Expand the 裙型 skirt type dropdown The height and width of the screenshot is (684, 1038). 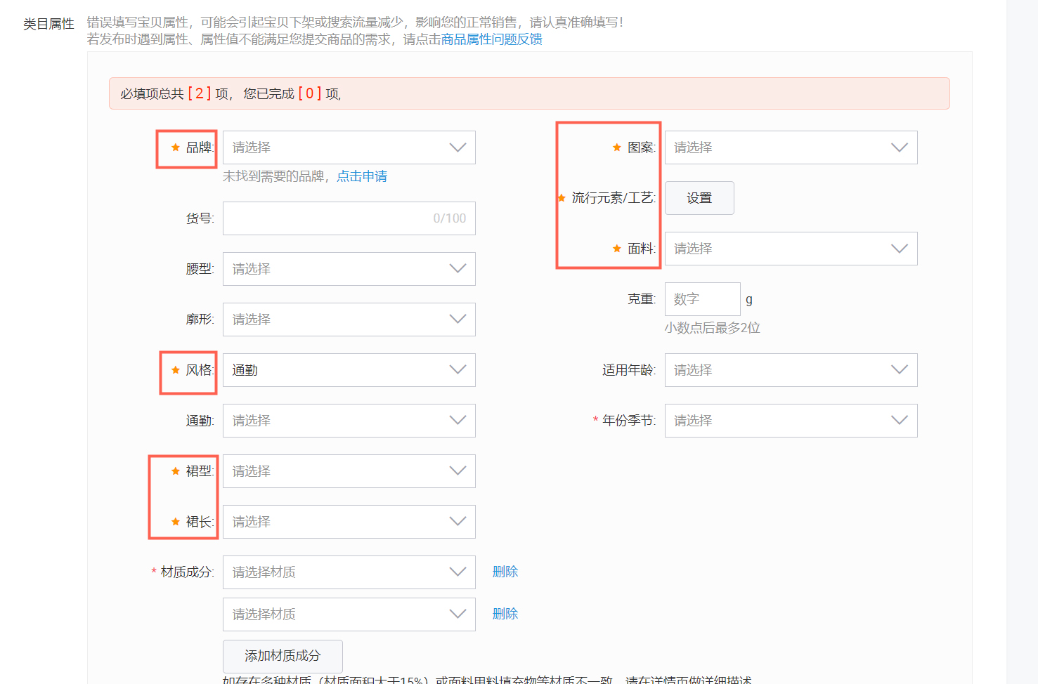point(349,471)
